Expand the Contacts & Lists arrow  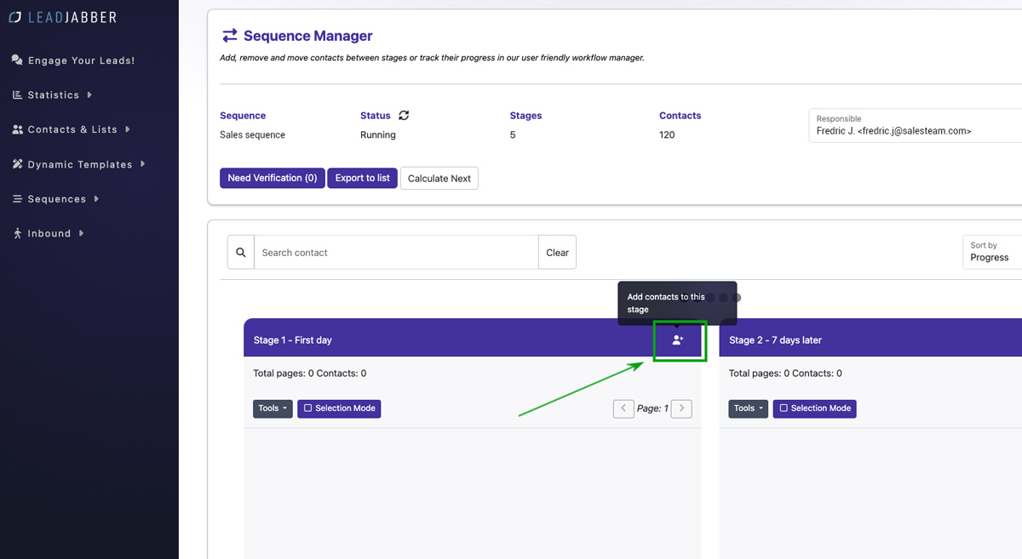tap(128, 129)
